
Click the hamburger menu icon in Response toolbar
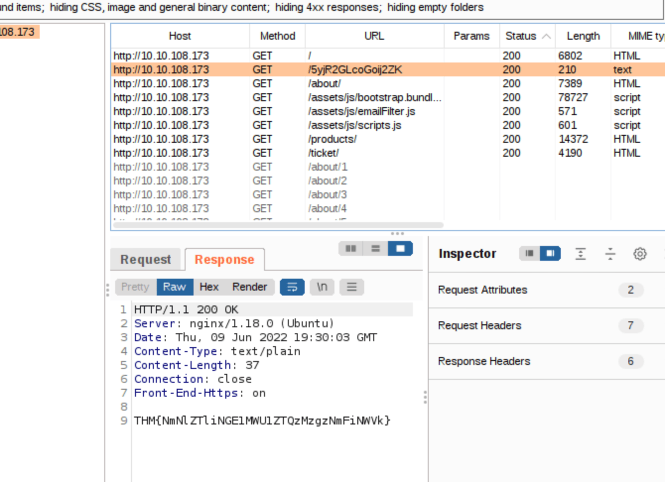[352, 287]
